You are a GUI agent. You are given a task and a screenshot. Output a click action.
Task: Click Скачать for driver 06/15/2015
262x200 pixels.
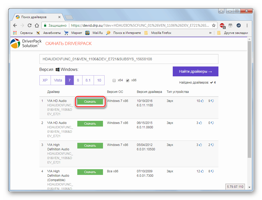(90, 123)
